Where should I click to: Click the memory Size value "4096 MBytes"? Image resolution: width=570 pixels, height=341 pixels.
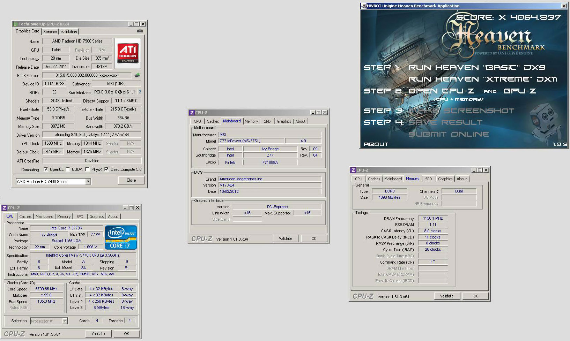390,197
